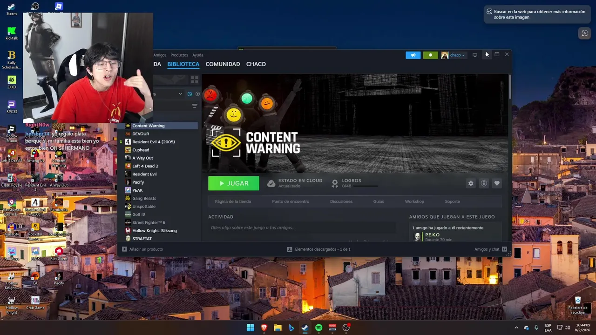The width and height of the screenshot is (596, 335).
Task: Open kicktalk desktop shortcut
Action: click(x=12, y=33)
